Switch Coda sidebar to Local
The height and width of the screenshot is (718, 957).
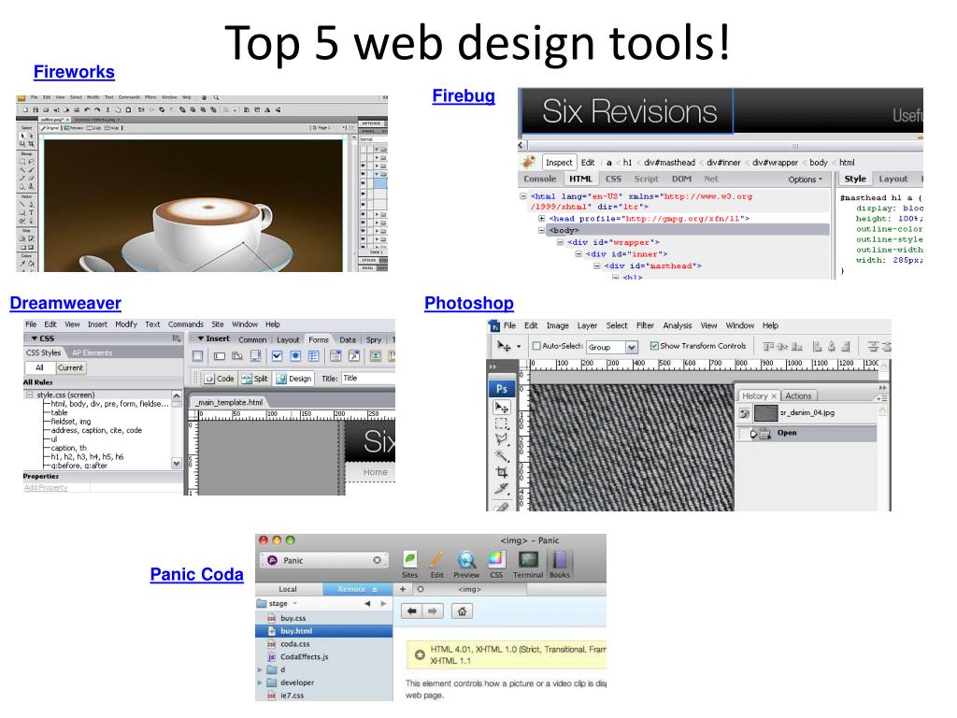(288, 589)
